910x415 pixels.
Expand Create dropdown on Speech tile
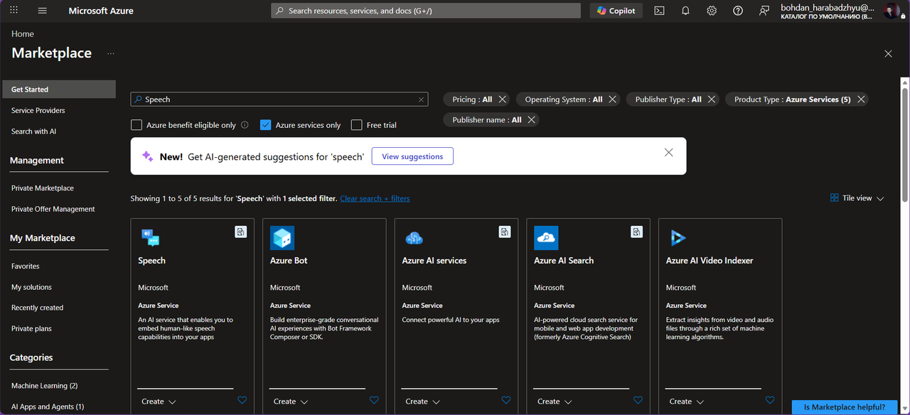click(x=159, y=401)
